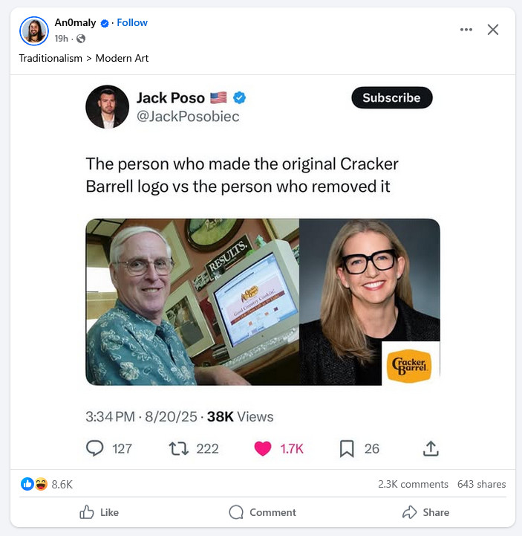Click the Comment button
Viewport: 522px width, 536px height.
(x=263, y=512)
